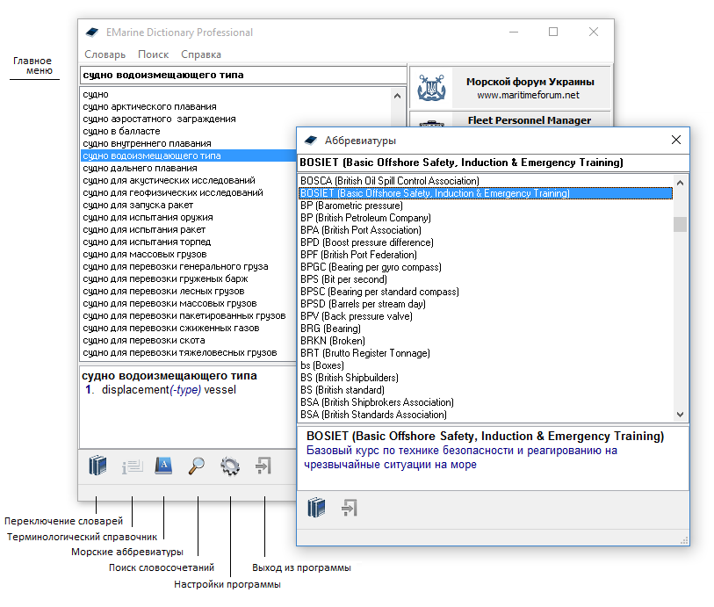Click the dictionary switching book icon
This screenshot has width=714, height=607.
click(97, 466)
